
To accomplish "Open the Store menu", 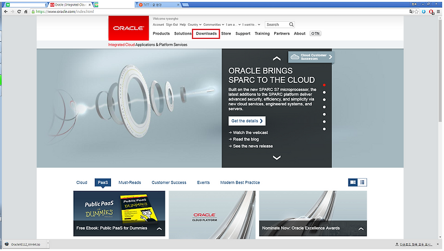I will pos(226,33).
